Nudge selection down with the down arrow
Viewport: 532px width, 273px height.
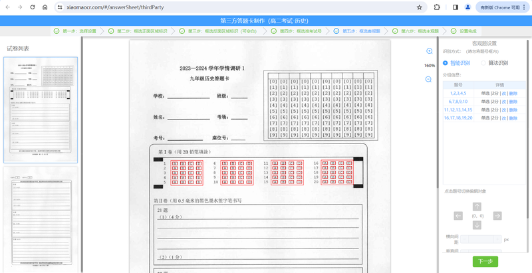pos(477,225)
